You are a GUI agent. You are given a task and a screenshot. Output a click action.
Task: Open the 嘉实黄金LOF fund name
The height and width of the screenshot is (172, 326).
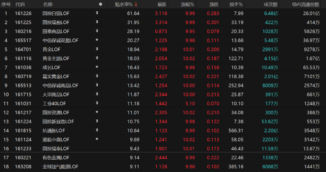coord(56,76)
